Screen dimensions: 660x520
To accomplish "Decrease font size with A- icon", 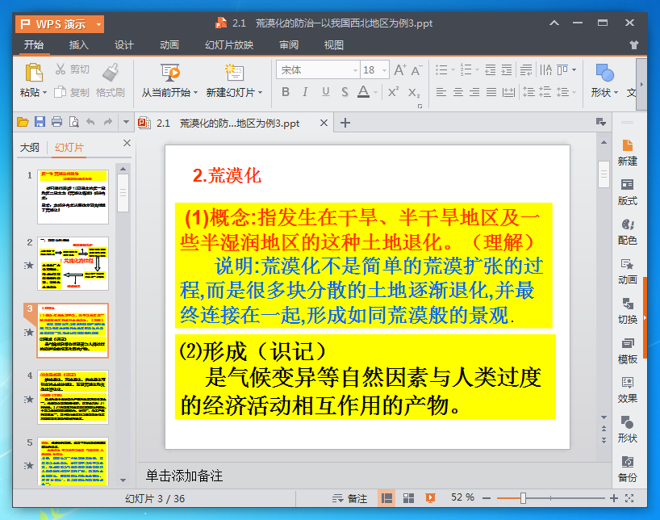I will tap(416, 70).
